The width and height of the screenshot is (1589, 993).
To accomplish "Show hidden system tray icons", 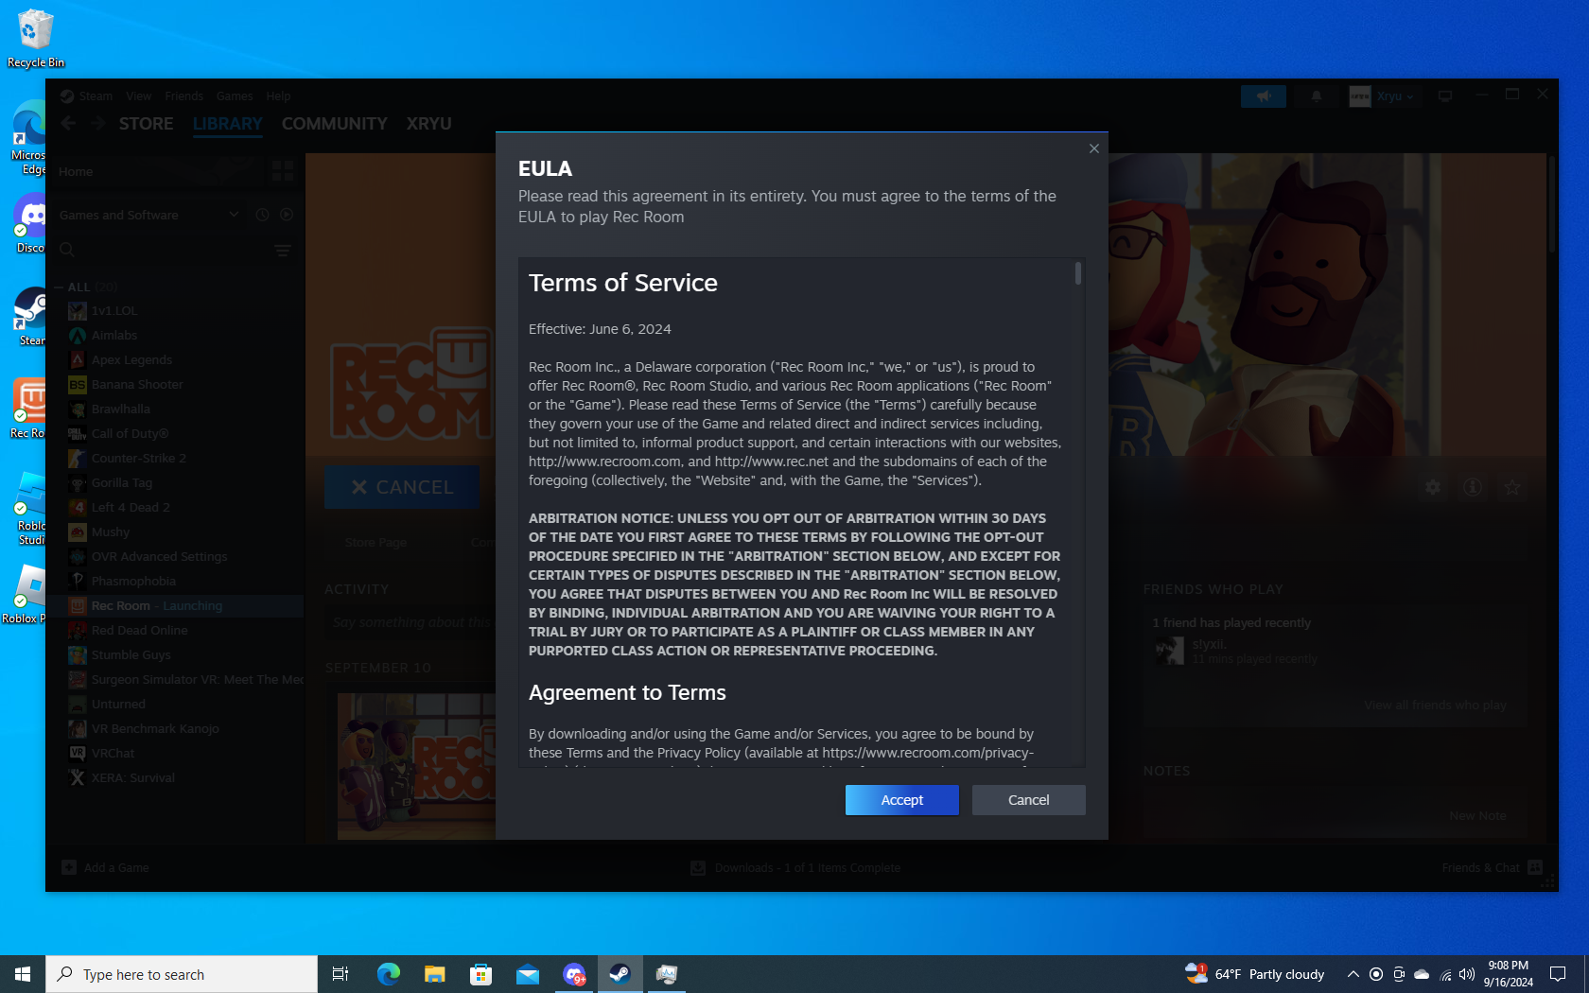I will (1353, 974).
